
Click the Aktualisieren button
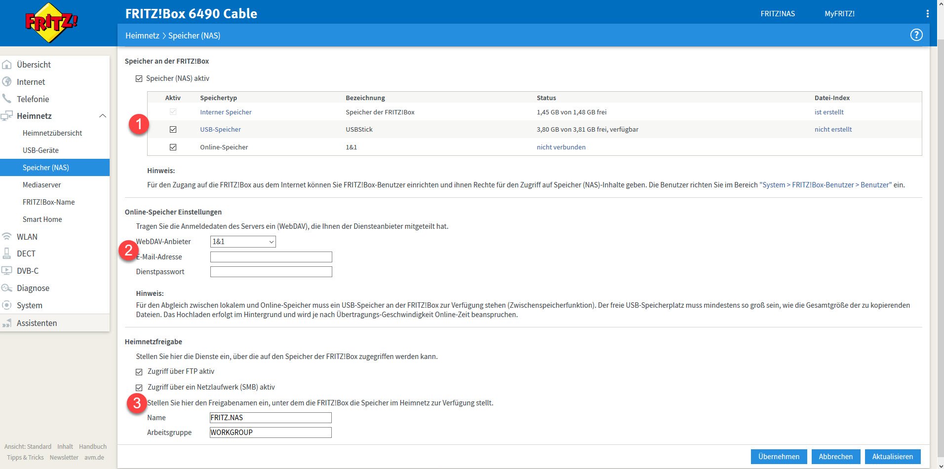[893, 457]
